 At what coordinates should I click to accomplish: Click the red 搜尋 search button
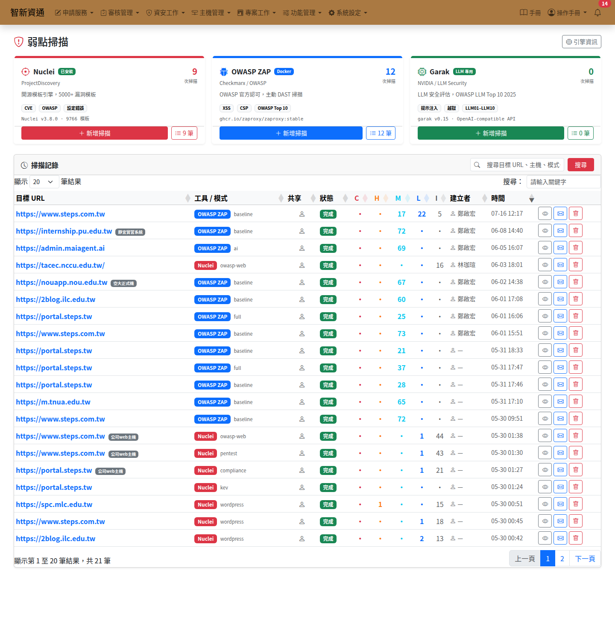click(x=581, y=165)
